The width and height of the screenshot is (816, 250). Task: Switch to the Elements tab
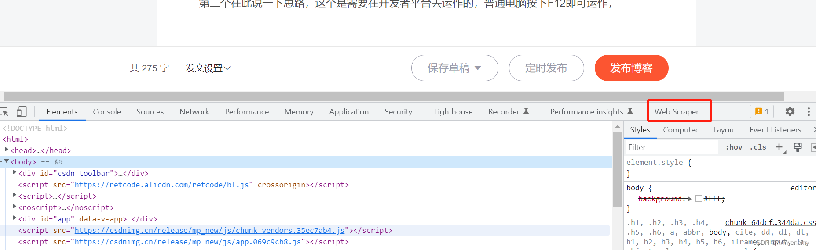[x=62, y=112]
